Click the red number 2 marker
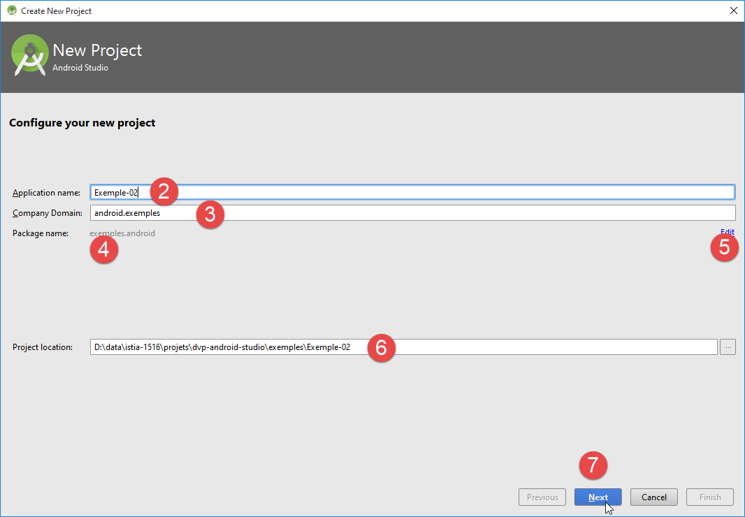 pyautogui.click(x=164, y=191)
